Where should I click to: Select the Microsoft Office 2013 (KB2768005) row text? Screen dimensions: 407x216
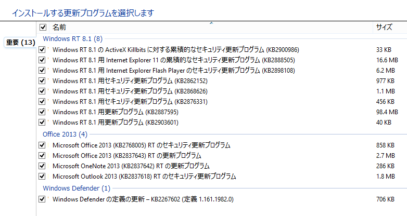pos(142,145)
